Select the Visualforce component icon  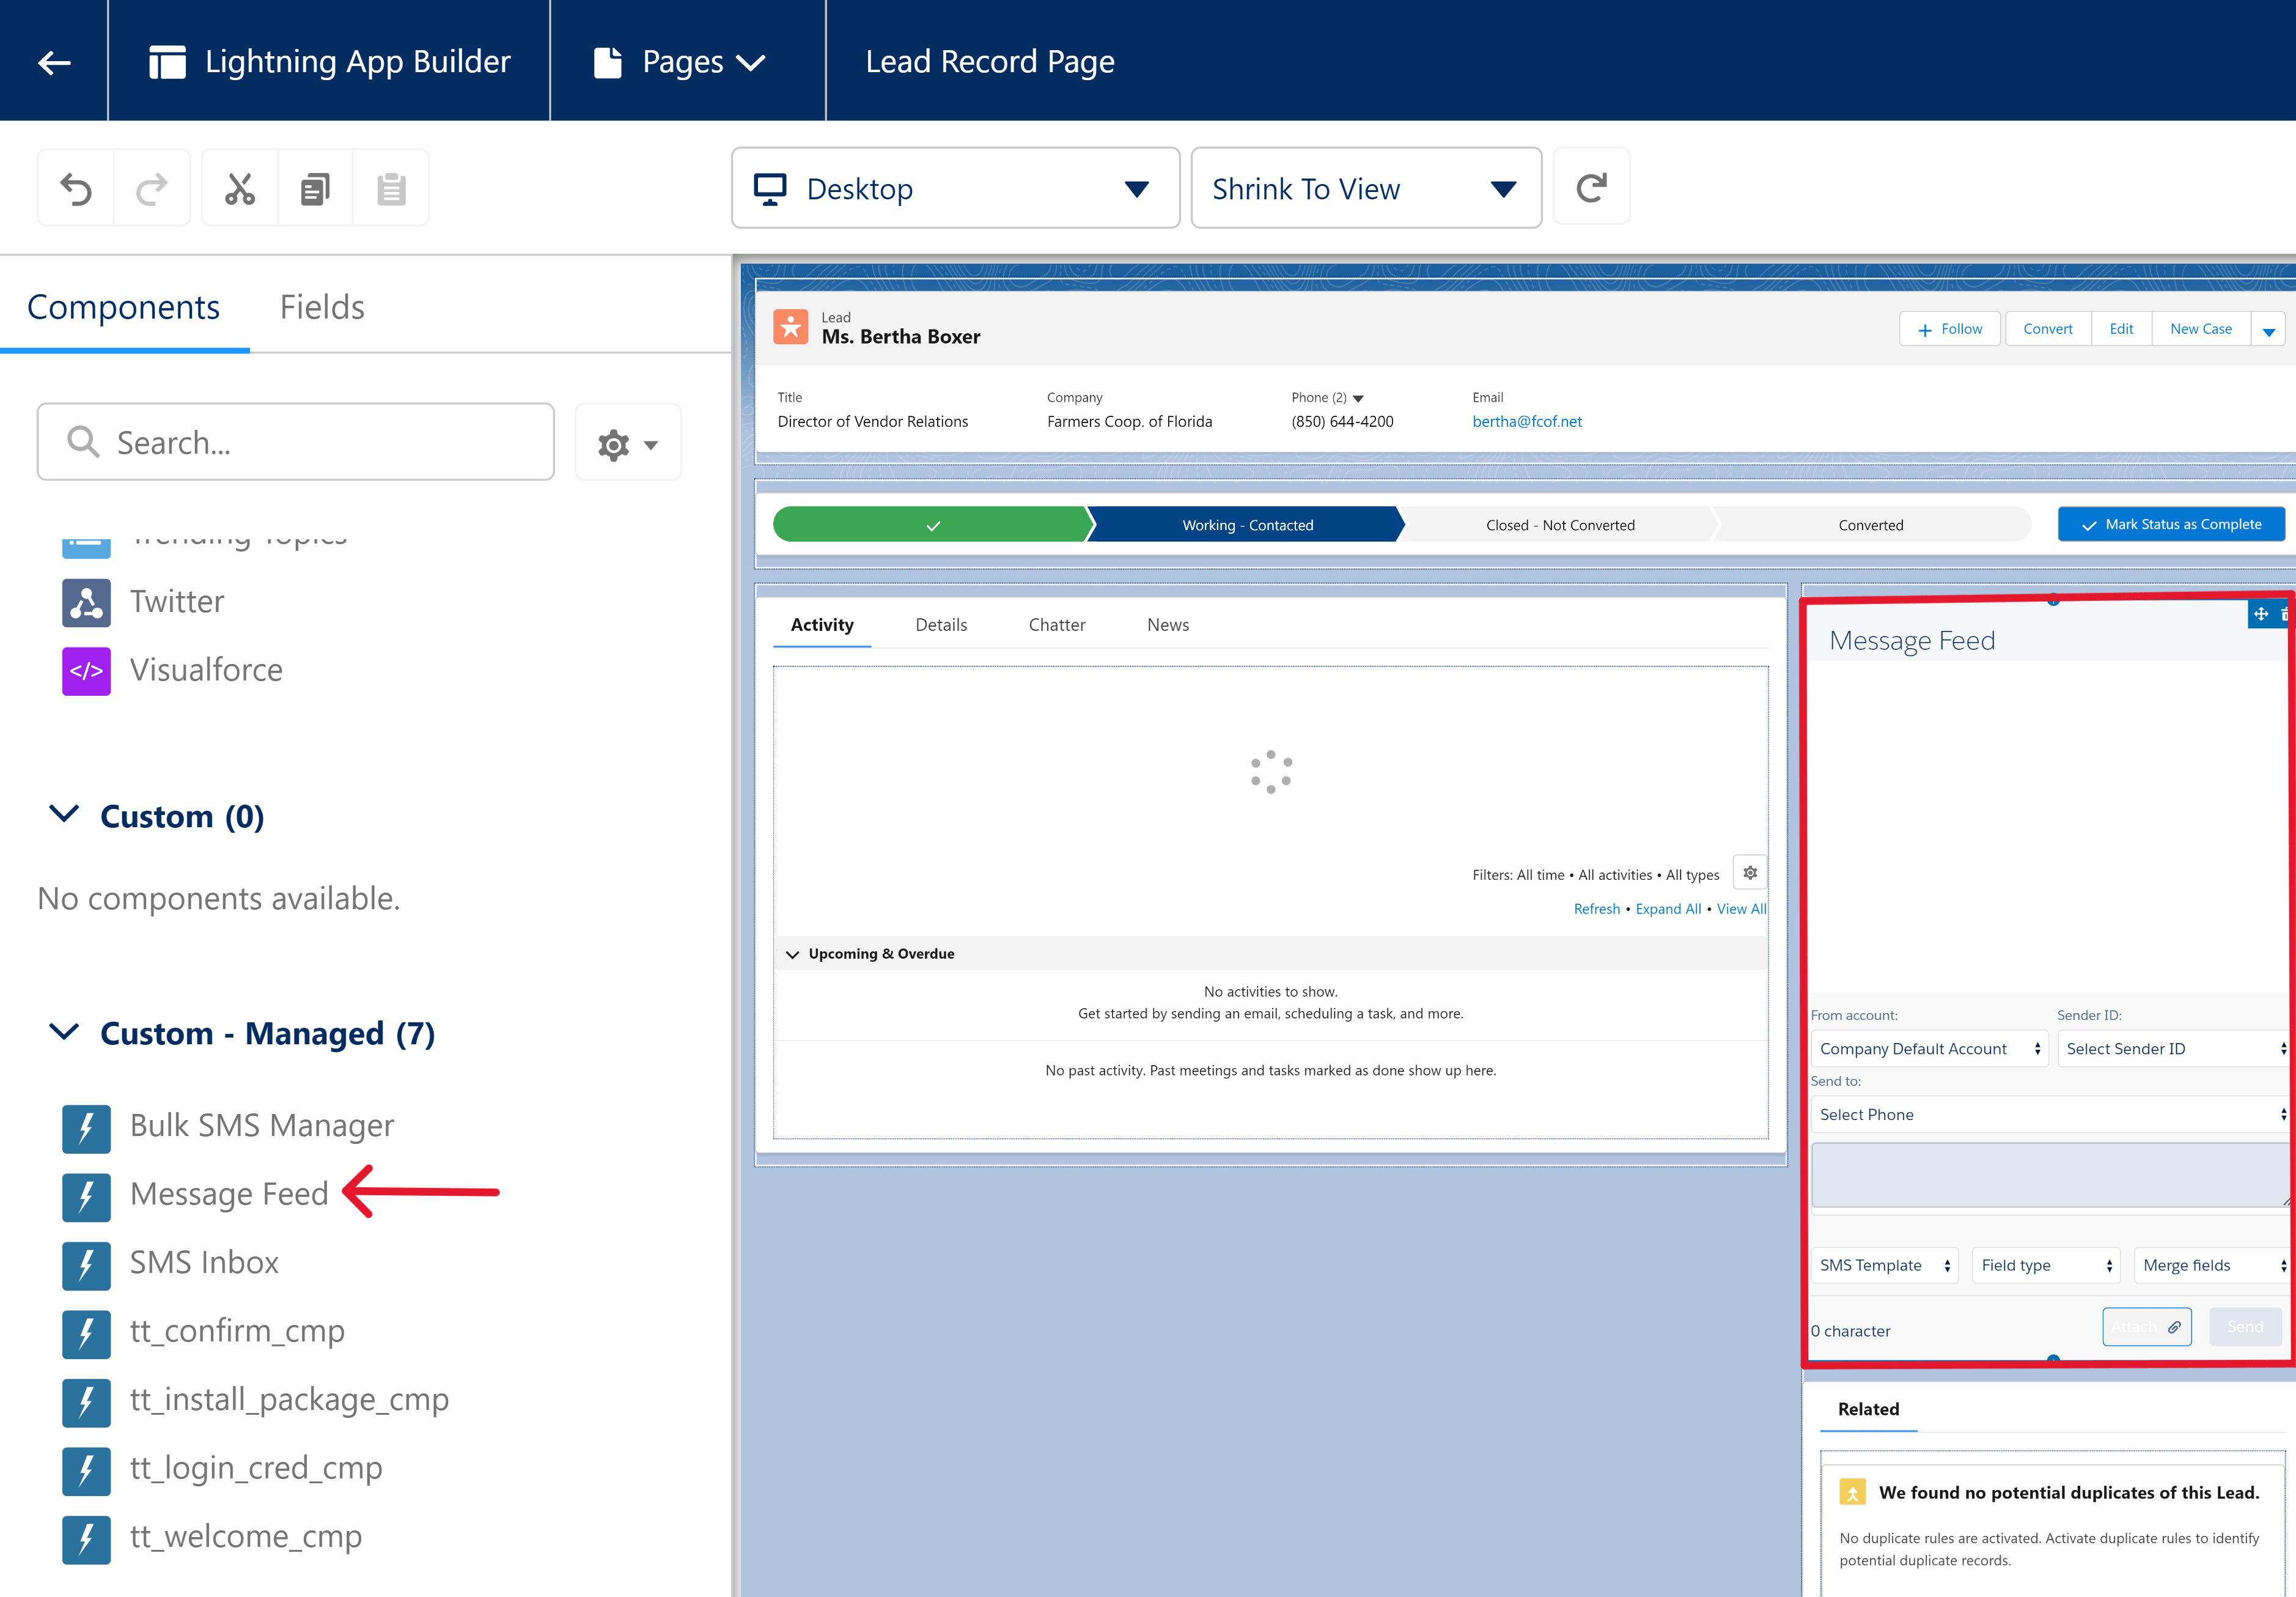pos(86,671)
